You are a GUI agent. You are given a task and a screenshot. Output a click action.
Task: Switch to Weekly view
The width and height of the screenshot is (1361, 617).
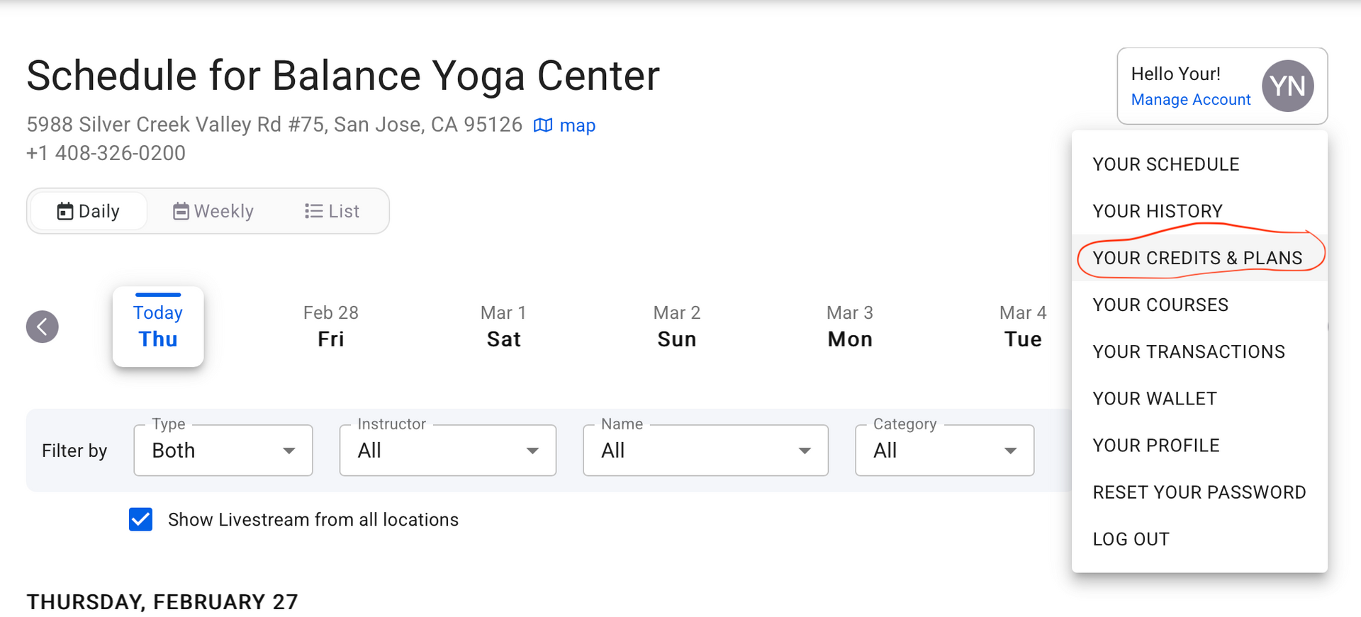click(x=213, y=211)
